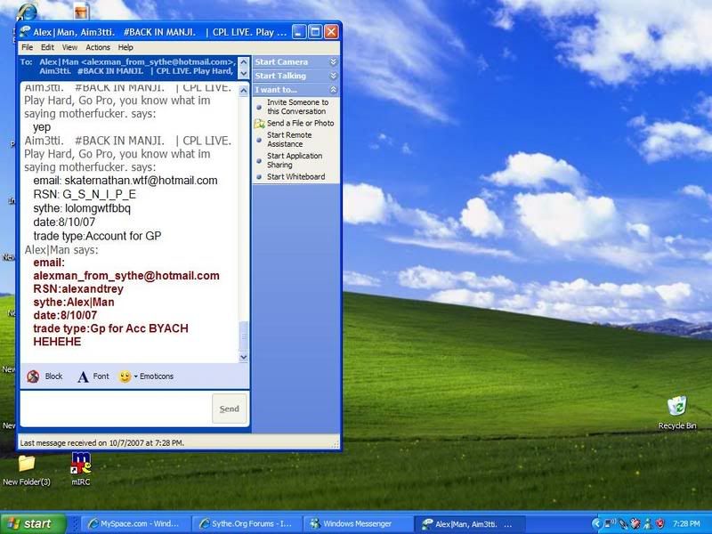This screenshot has width=712, height=534.
Task: Click Alex|Man, Aim3tti taskbar button
Action: pyautogui.click(x=468, y=524)
